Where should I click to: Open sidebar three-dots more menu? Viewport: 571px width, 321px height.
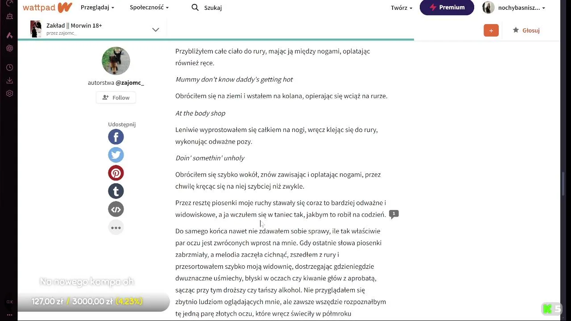9,314
